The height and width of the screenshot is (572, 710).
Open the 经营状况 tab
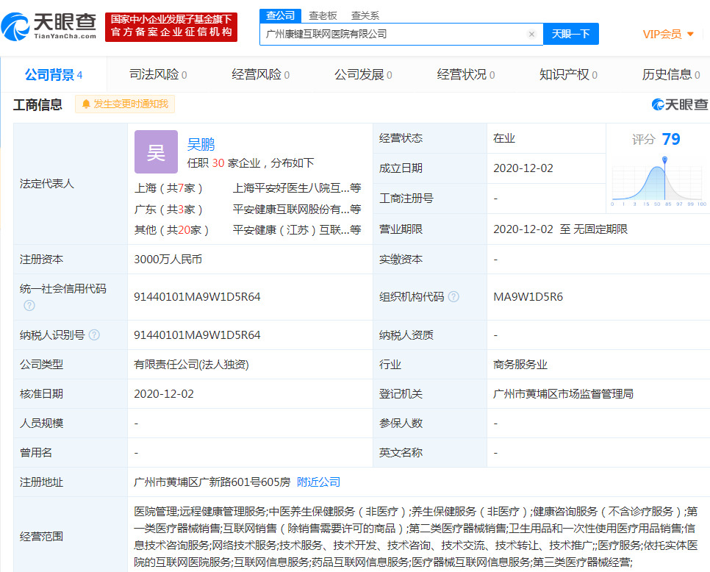[x=465, y=74]
